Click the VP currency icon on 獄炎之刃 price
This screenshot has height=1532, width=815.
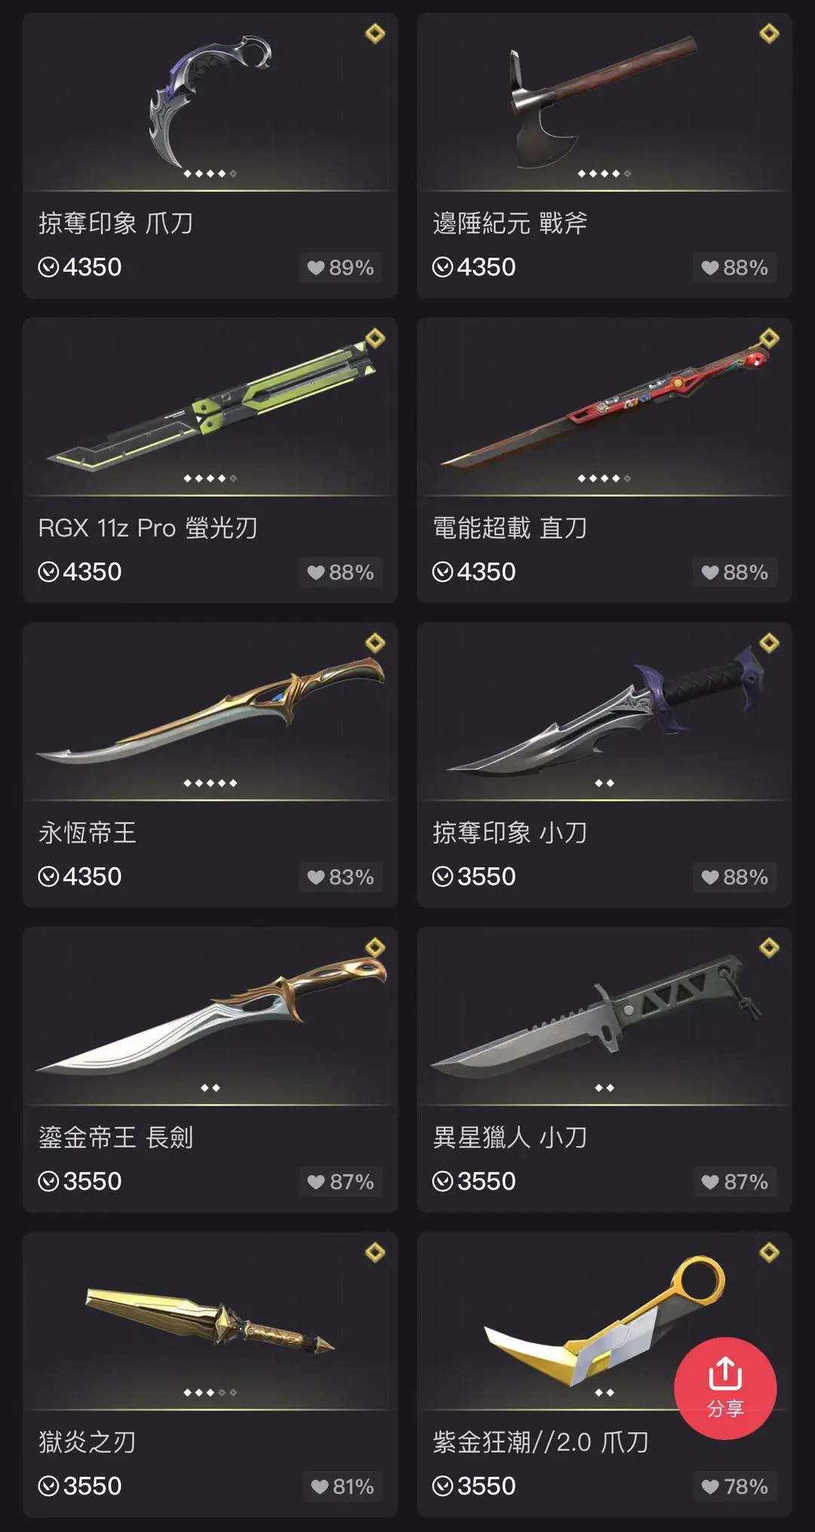tap(48, 1486)
